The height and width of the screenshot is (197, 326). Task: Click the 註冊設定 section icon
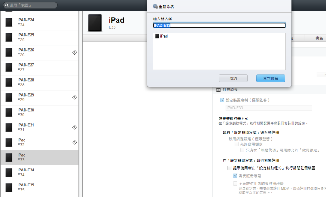(218, 90)
